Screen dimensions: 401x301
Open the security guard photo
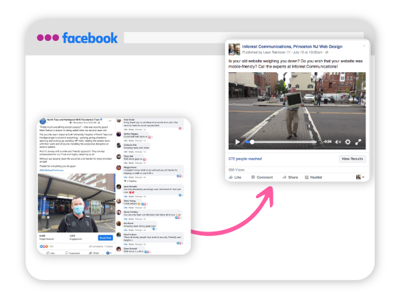coord(76,201)
